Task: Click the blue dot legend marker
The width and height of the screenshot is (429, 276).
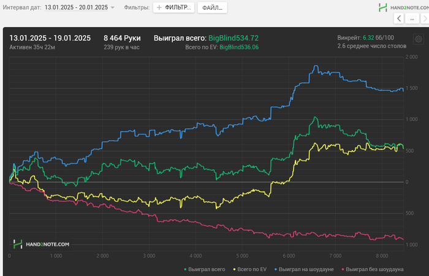Action: pos(276,269)
